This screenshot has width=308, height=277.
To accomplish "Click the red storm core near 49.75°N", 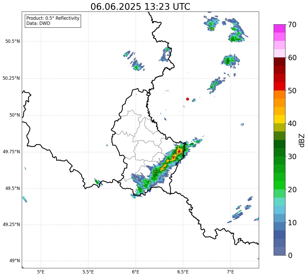I will [x=179, y=151].
